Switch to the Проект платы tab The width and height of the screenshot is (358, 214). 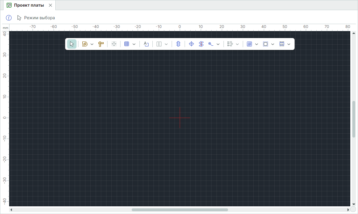click(x=29, y=5)
